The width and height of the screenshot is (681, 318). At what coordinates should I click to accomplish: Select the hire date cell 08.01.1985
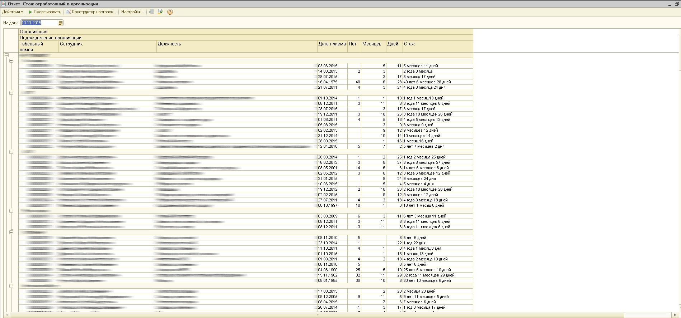[332, 281]
